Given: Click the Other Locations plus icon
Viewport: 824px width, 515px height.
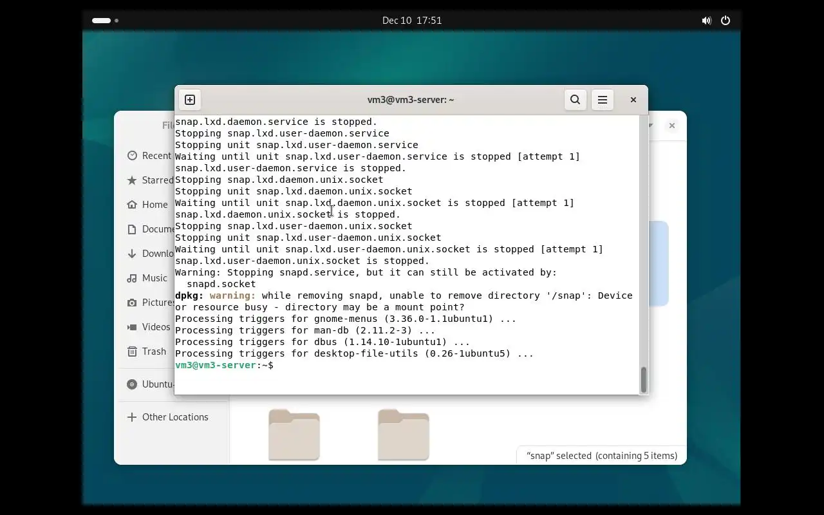Looking at the screenshot, I should pos(132,417).
